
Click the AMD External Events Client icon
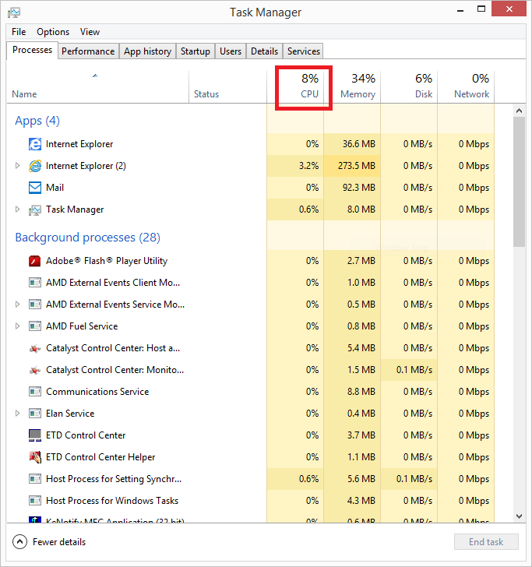pos(35,283)
